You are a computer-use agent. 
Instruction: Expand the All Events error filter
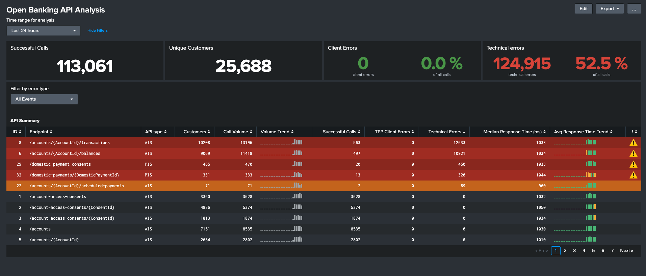coord(44,99)
